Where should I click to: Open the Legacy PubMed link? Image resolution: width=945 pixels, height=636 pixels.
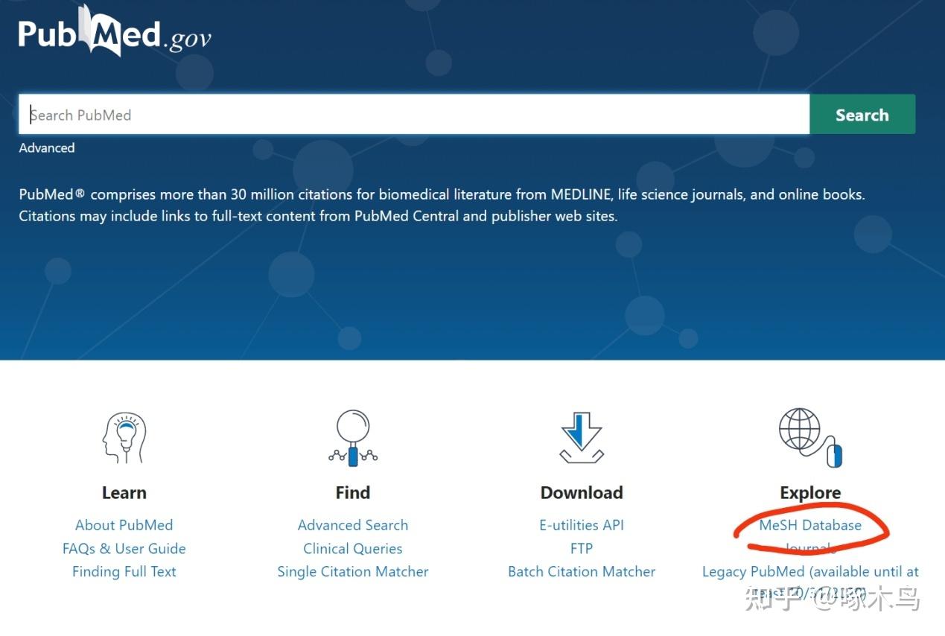click(x=810, y=582)
